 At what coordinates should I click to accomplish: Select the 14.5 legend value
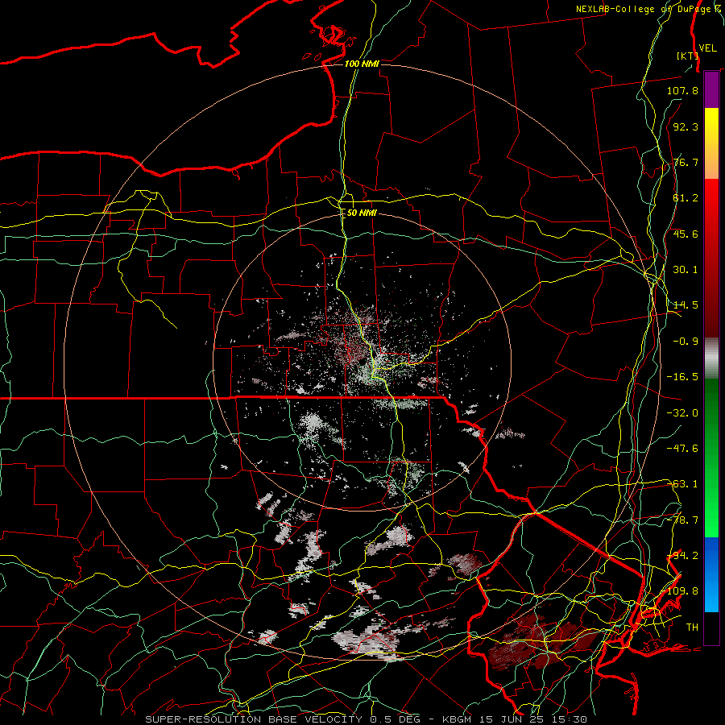click(x=686, y=305)
